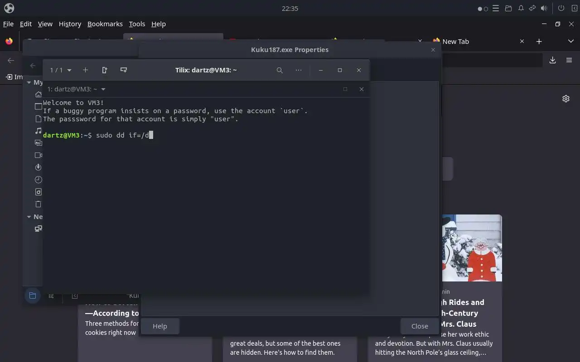This screenshot has width=580, height=362.
Task: Close the New Tab tab
Action: 522,41
